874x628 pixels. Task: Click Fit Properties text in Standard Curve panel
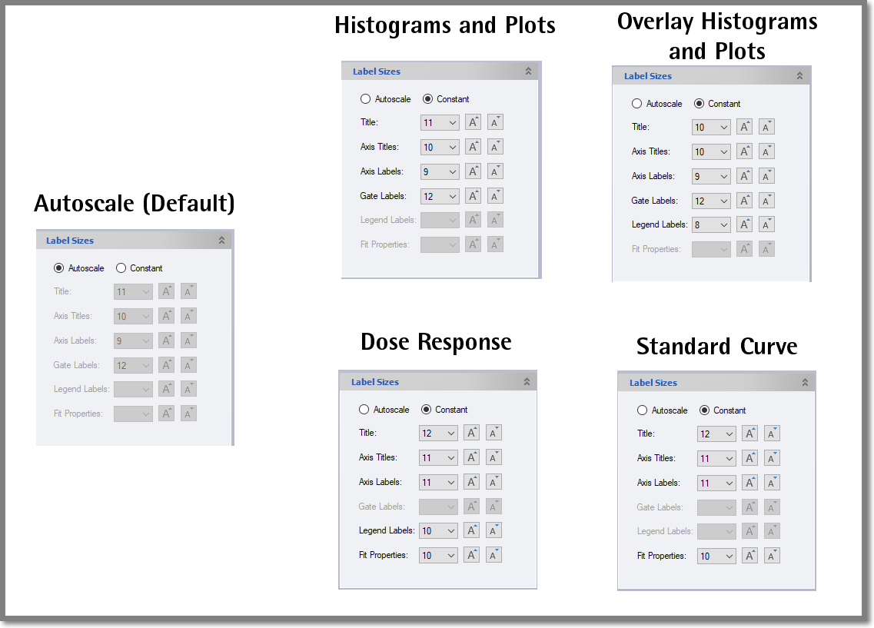point(662,556)
